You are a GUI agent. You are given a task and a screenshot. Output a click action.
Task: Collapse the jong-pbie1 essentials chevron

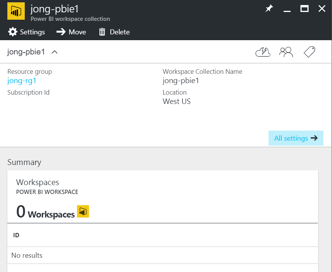click(55, 52)
